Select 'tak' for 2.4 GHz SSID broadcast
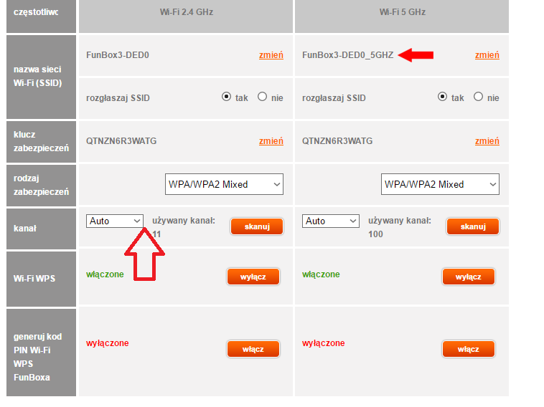Viewport: 544px width, 407px height. [227, 97]
